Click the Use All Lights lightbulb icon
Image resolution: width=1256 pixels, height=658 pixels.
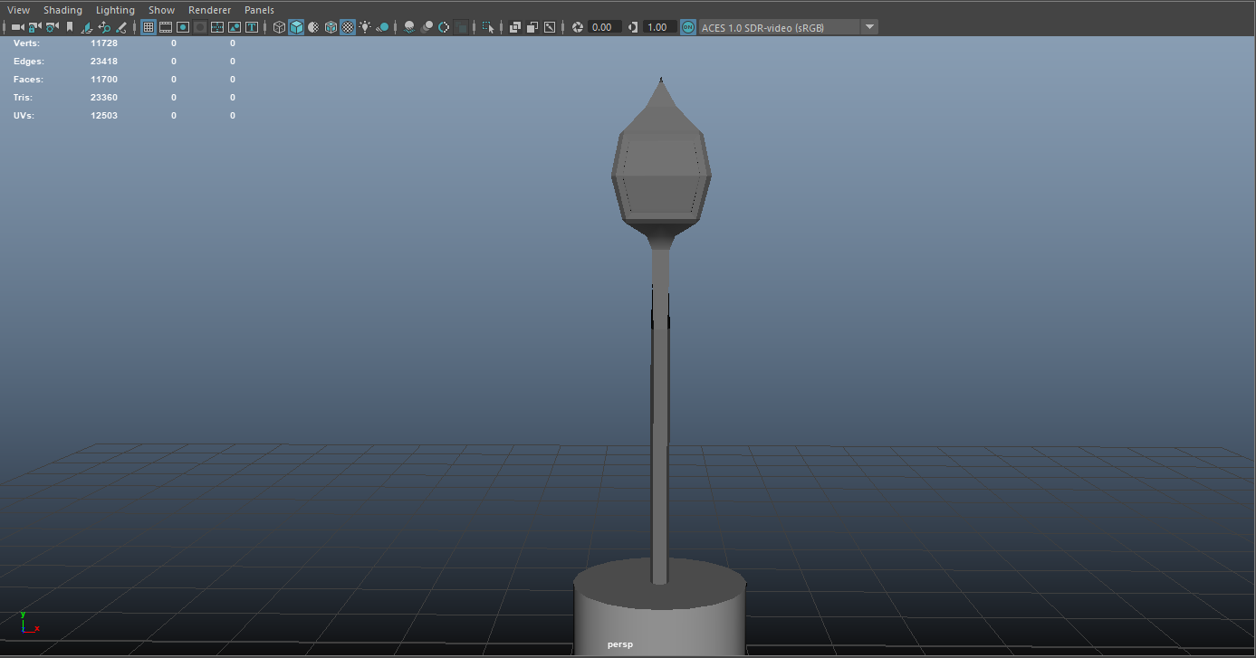tap(365, 27)
